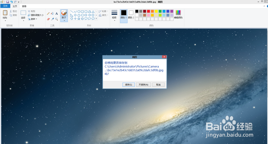This screenshot has width=268, height=144.
Task: Select the Fill with color bucket tool
Action: click(x=53, y=13)
